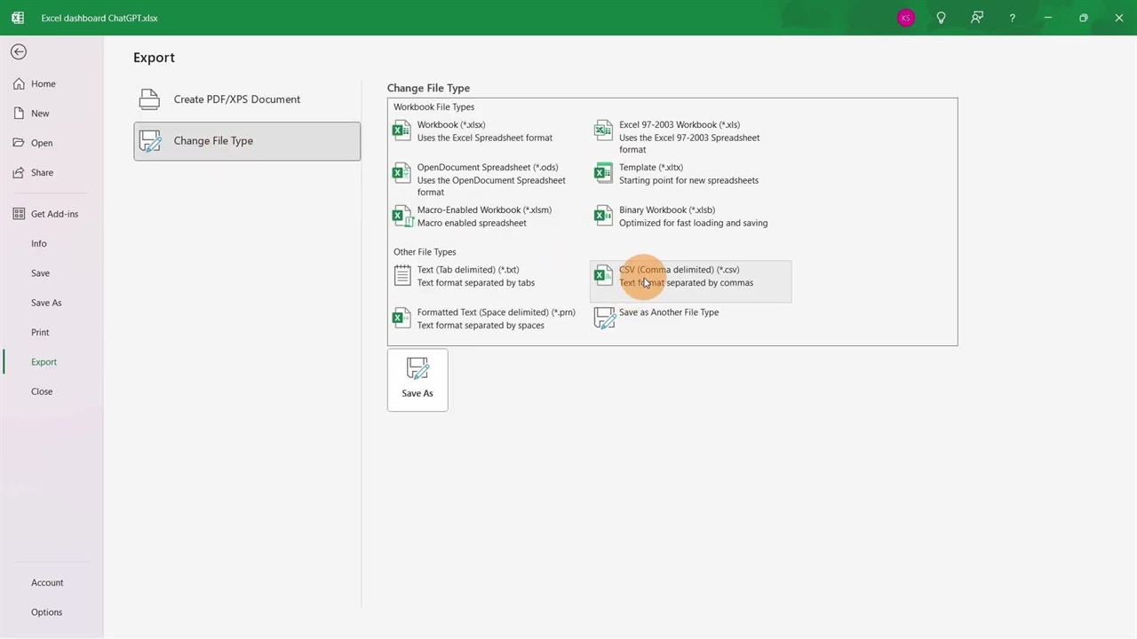Click the Share icon in sidebar
The image size is (1137, 639).
[x=19, y=172]
